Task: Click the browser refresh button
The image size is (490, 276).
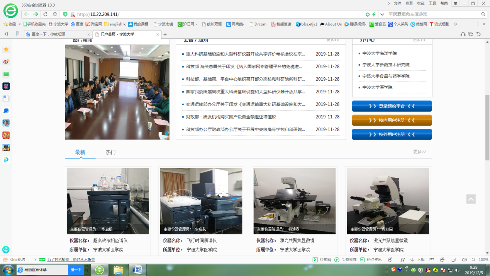Action: pyautogui.click(x=45, y=14)
